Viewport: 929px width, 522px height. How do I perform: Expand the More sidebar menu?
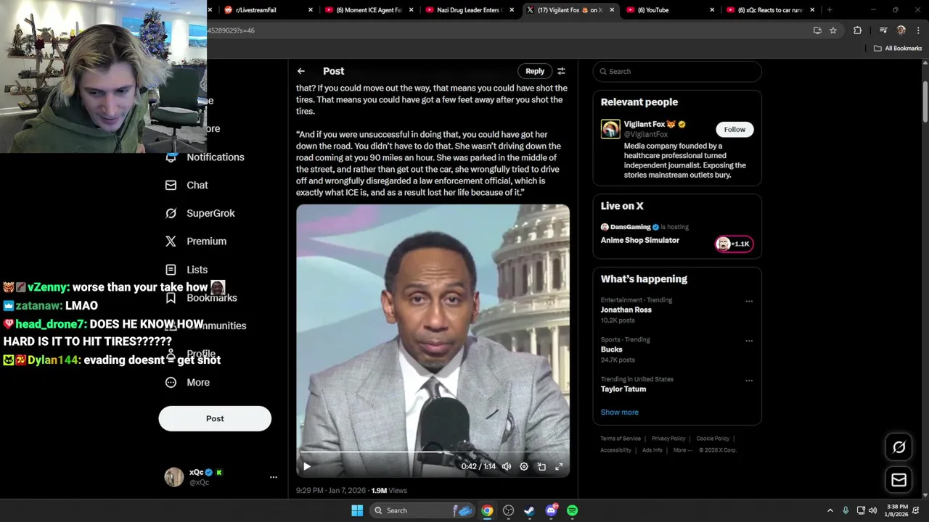tap(188, 383)
